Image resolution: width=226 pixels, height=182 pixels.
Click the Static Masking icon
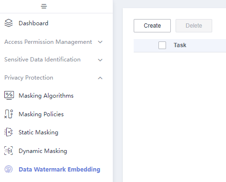click(9, 132)
